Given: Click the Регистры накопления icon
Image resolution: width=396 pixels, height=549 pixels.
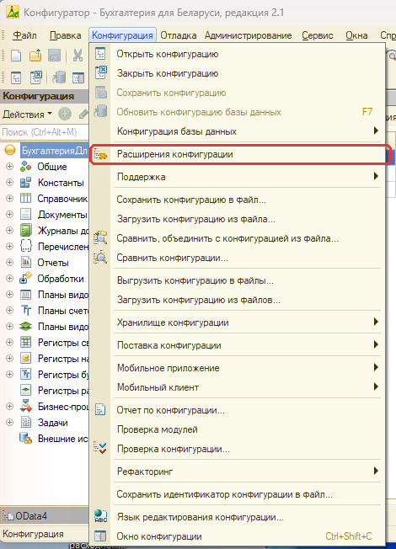Looking at the screenshot, I should 25,358.
